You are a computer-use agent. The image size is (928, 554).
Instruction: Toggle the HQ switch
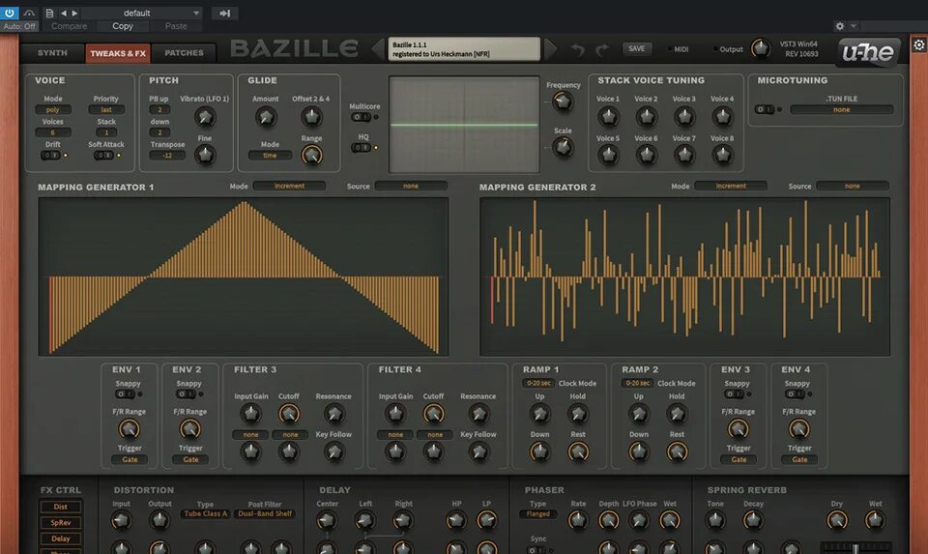click(x=361, y=147)
